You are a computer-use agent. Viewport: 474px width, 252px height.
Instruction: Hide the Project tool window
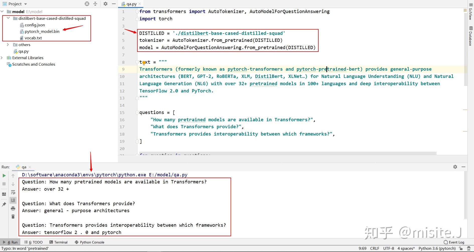pos(114,4)
